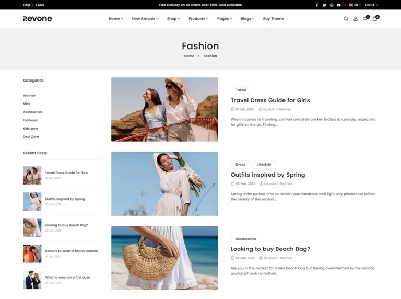Click by Adorn Themes on Beach Bag post
401x299 pixels.
tap(276, 258)
